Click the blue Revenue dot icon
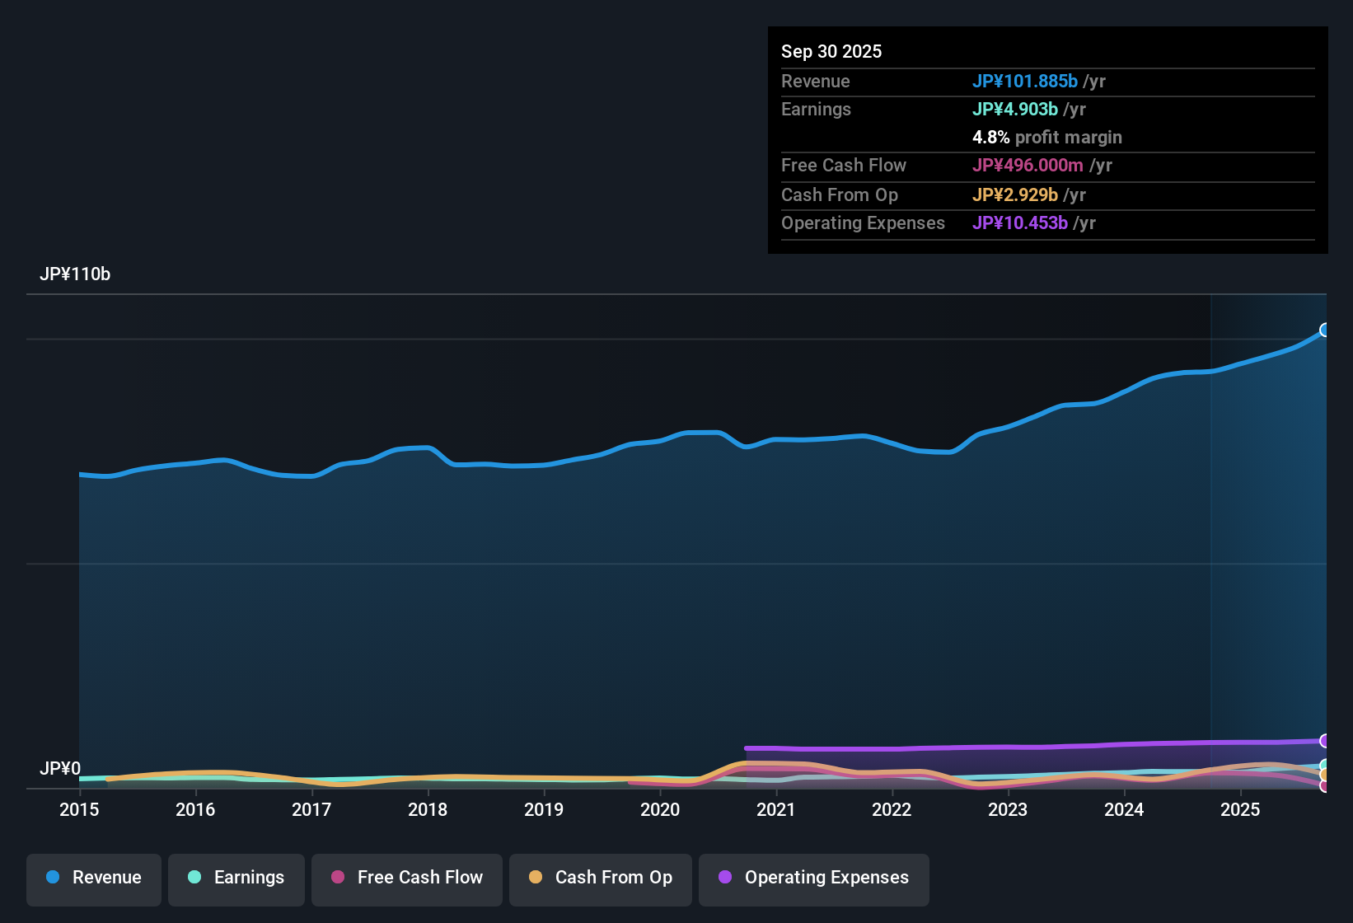Viewport: 1353px width, 923px height. pos(53,878)
